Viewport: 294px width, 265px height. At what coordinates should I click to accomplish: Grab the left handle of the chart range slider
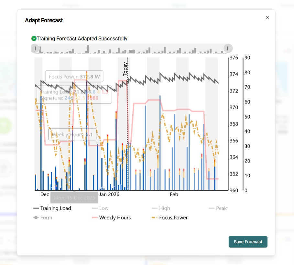pos(35,48)
